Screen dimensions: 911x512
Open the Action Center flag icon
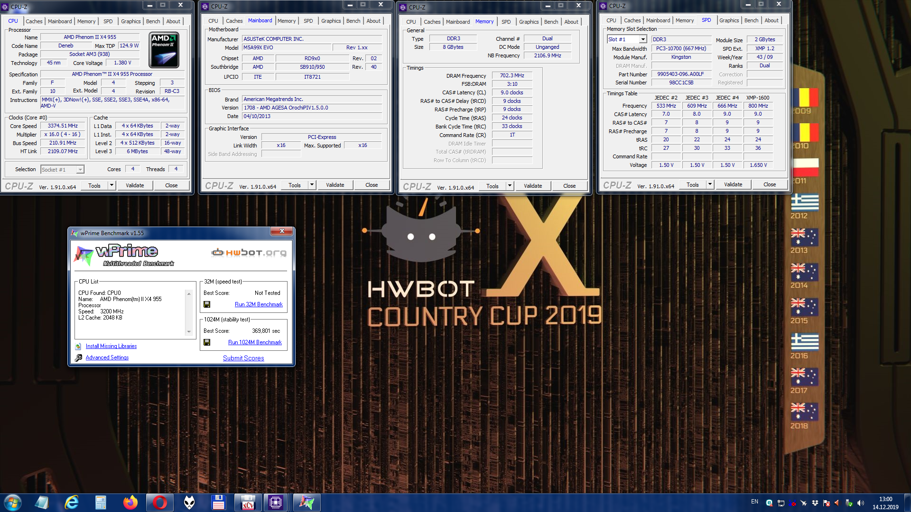click(827, 503)
